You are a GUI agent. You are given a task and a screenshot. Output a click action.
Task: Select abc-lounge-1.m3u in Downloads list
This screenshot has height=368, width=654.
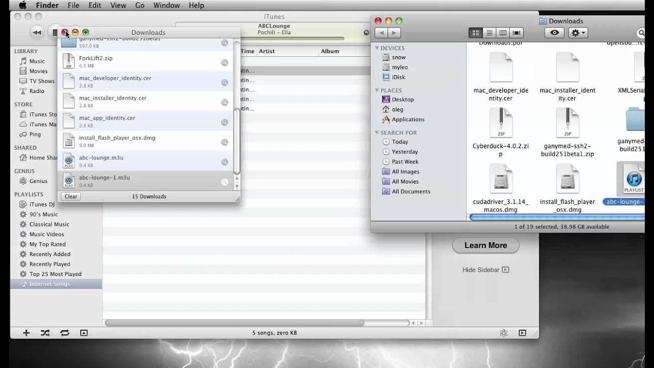point(146,181)
